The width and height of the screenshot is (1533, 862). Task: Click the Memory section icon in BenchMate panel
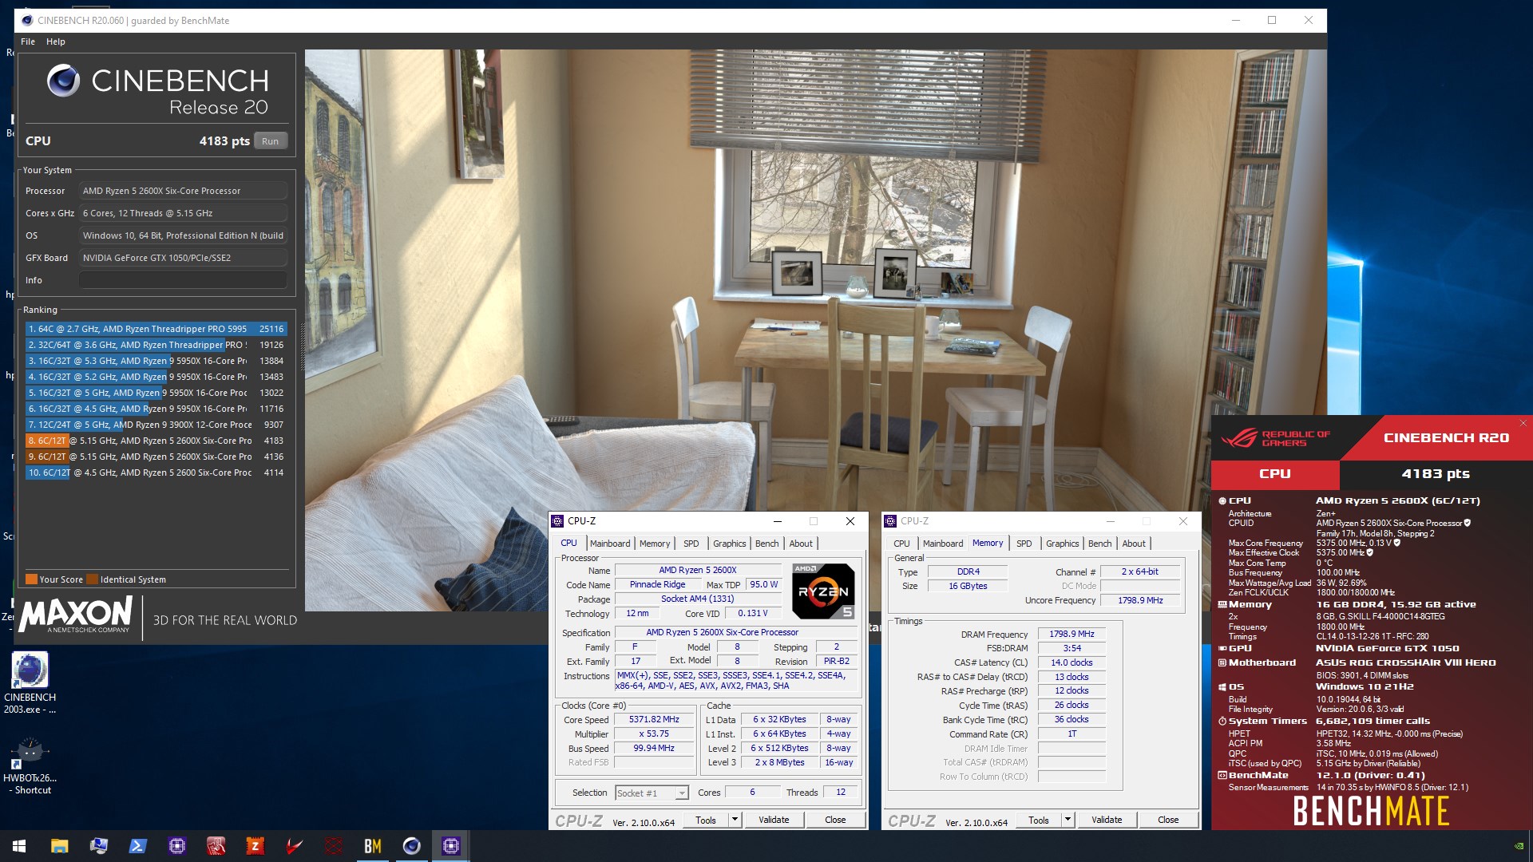1222,605
